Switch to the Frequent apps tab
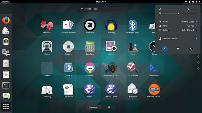This screenshot has width=202, height=113. (93, 107)
